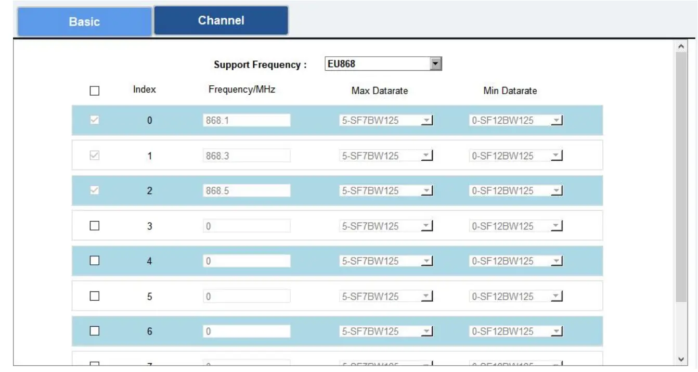
Task: Click the frequency field showing 868.1
Action: click(247, 121)
